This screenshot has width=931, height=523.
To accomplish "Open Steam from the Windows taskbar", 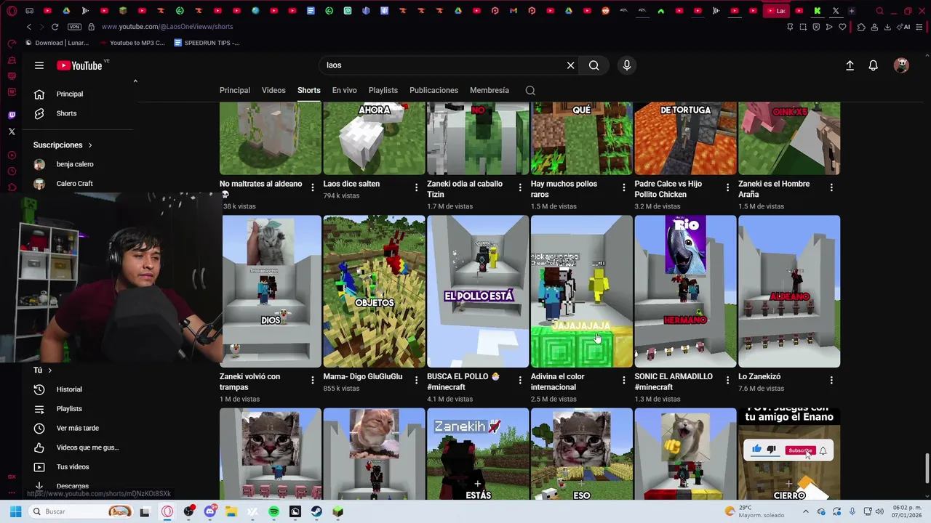I will (316, 511).
